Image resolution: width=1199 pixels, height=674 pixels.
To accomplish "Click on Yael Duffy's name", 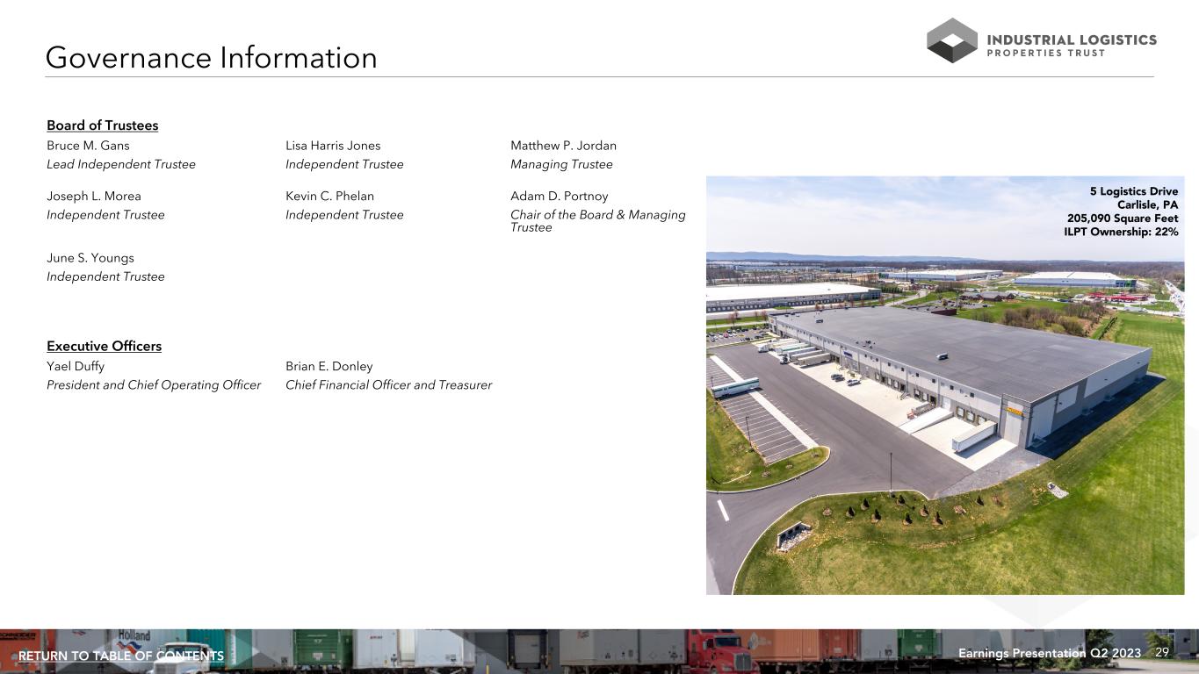I will [76, 366].
